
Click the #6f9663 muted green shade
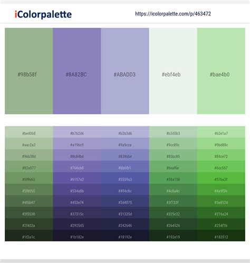[x=29, y=178]
